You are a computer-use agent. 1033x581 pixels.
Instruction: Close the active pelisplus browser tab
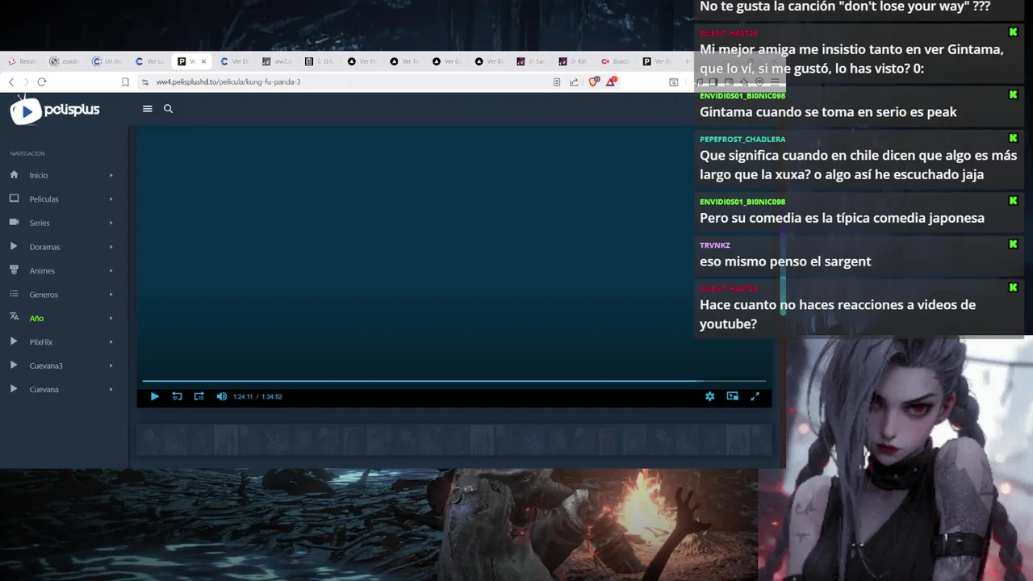[203, 61]
